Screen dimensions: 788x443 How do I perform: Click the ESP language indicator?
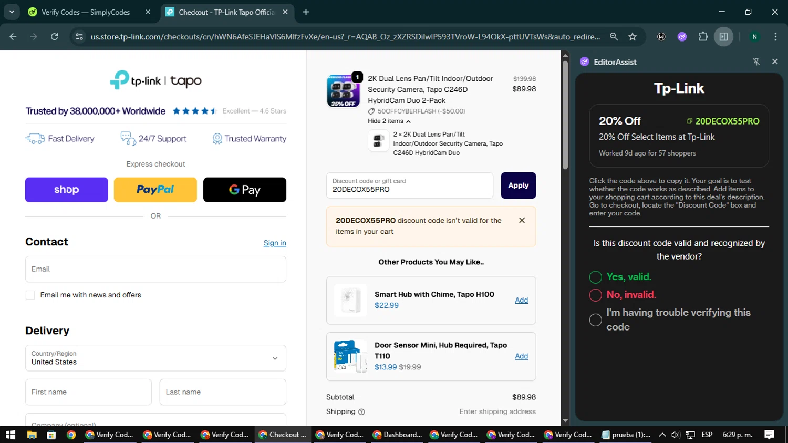707,435
